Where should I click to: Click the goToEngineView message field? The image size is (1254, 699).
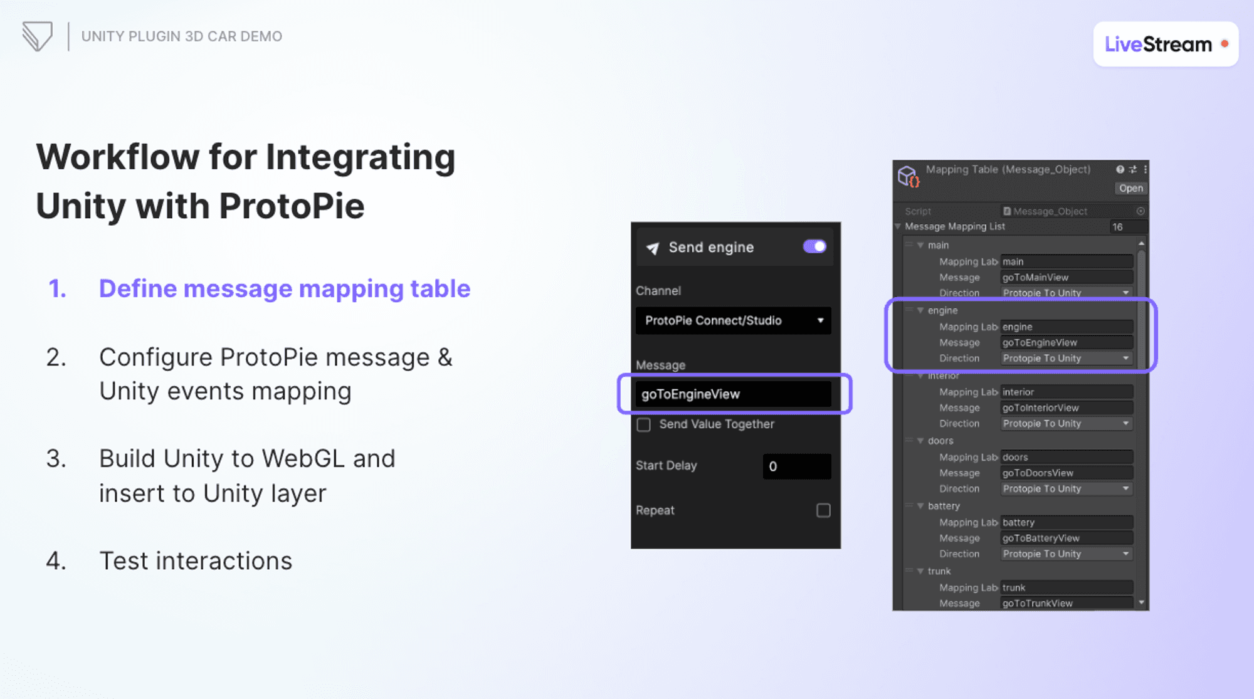[734, 394]
